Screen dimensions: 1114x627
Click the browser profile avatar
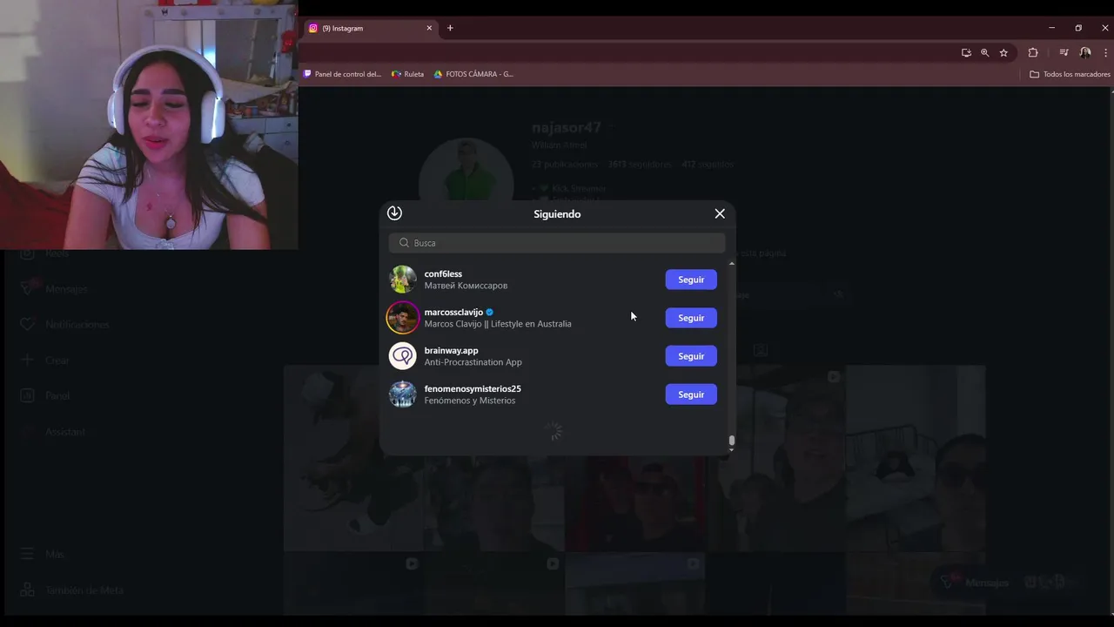(1085, 52)
